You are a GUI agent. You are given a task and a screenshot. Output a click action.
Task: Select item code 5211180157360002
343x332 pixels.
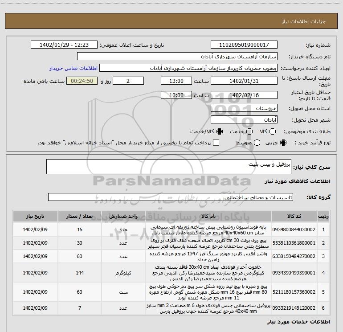(294, 292)
